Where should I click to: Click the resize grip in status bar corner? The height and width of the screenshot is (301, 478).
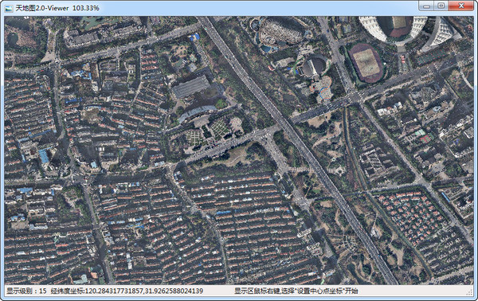point(470,292)
